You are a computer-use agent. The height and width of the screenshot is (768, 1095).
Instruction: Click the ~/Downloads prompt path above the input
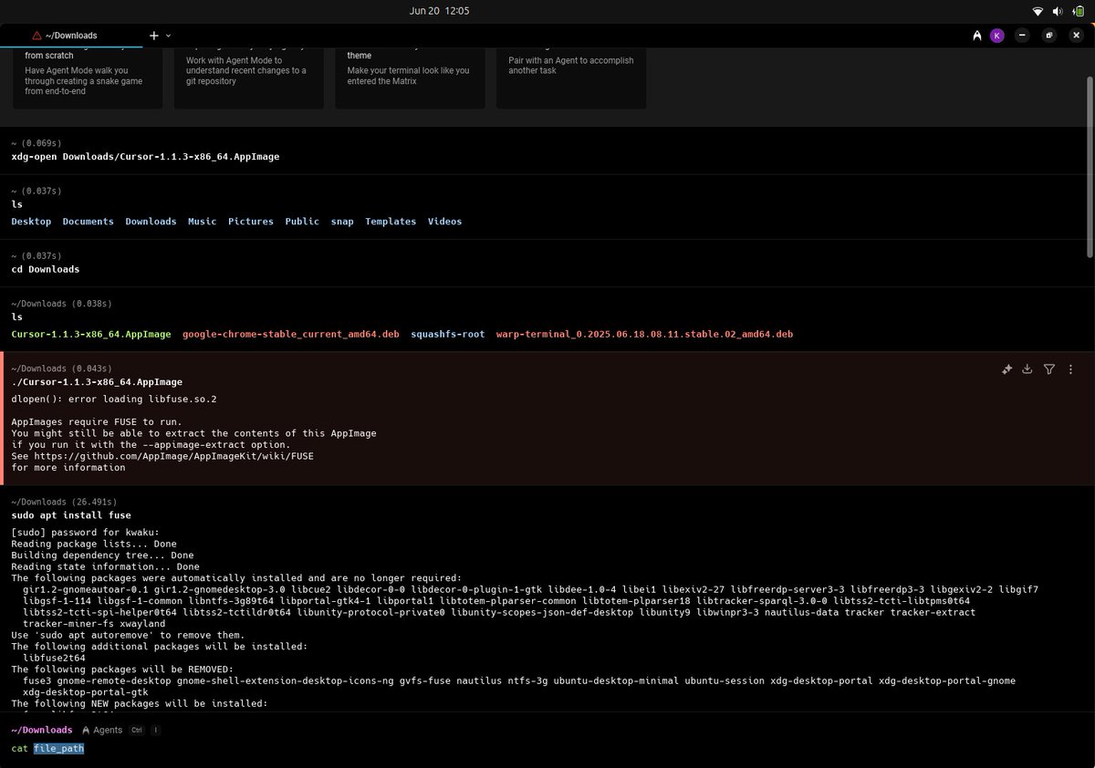point(42,731)
